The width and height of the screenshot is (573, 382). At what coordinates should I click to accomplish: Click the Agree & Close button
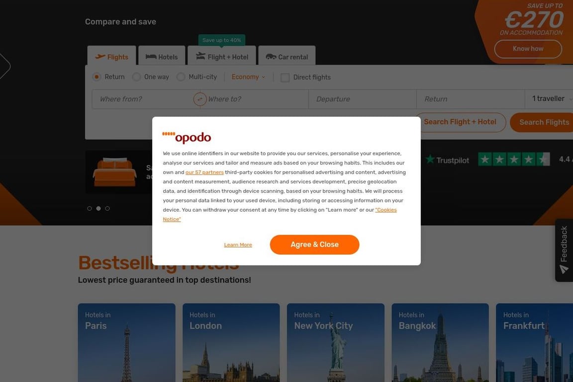coord(315,245)
